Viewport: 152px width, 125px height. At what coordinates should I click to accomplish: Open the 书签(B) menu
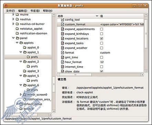35,11
